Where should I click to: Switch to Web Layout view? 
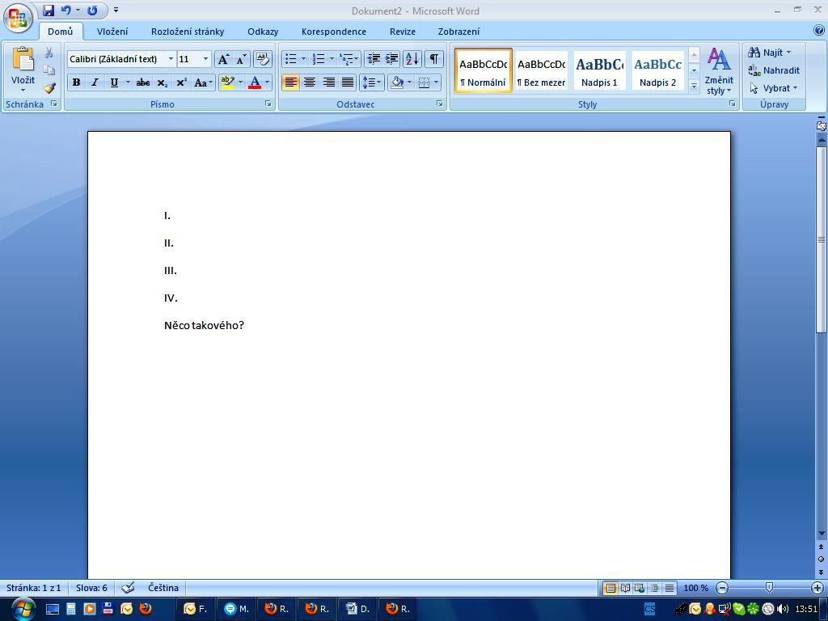[x=640, y=588]
